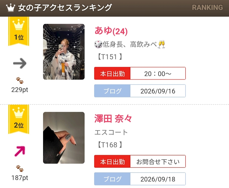Open the ブログ button dated 2026/09/18
The image size is (229, 188).
click(140, 179)
